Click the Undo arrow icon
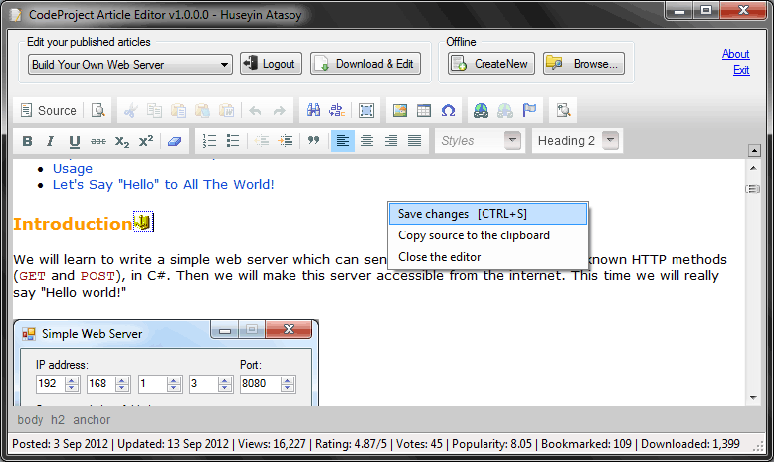Viewport: 774px width, 462px height. pyautogui.click(x=256, y=110)
